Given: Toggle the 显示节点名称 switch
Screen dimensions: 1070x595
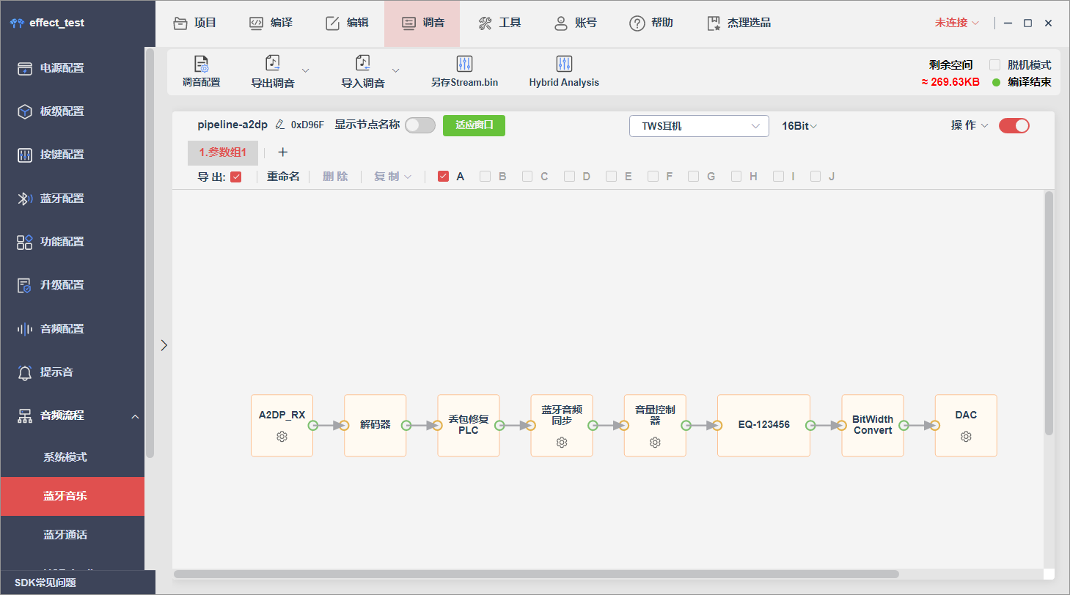Looking at the screenshot, I should [x=420, y=125].
